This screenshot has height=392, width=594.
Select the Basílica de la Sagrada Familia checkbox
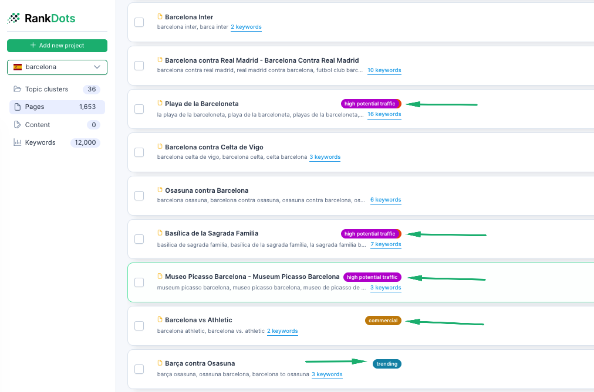click(x=139, y=239)
